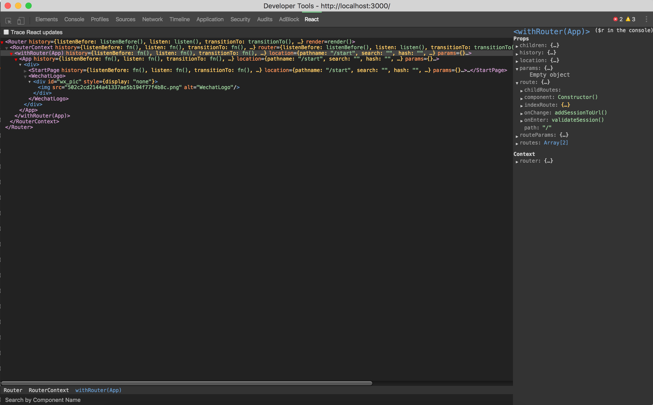
Task: Switch to the Console tab
Action: pos(74,19)
